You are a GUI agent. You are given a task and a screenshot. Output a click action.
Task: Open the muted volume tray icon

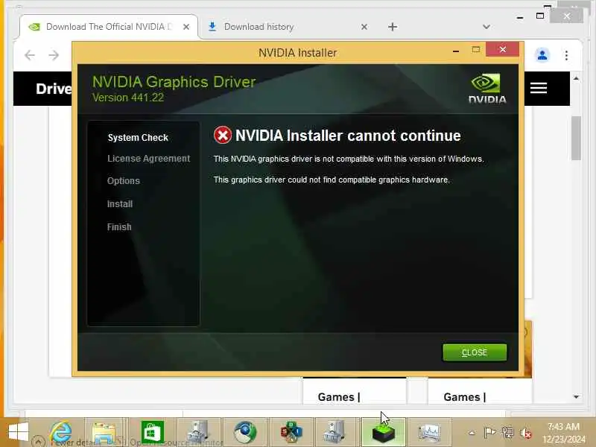(526, 433)
